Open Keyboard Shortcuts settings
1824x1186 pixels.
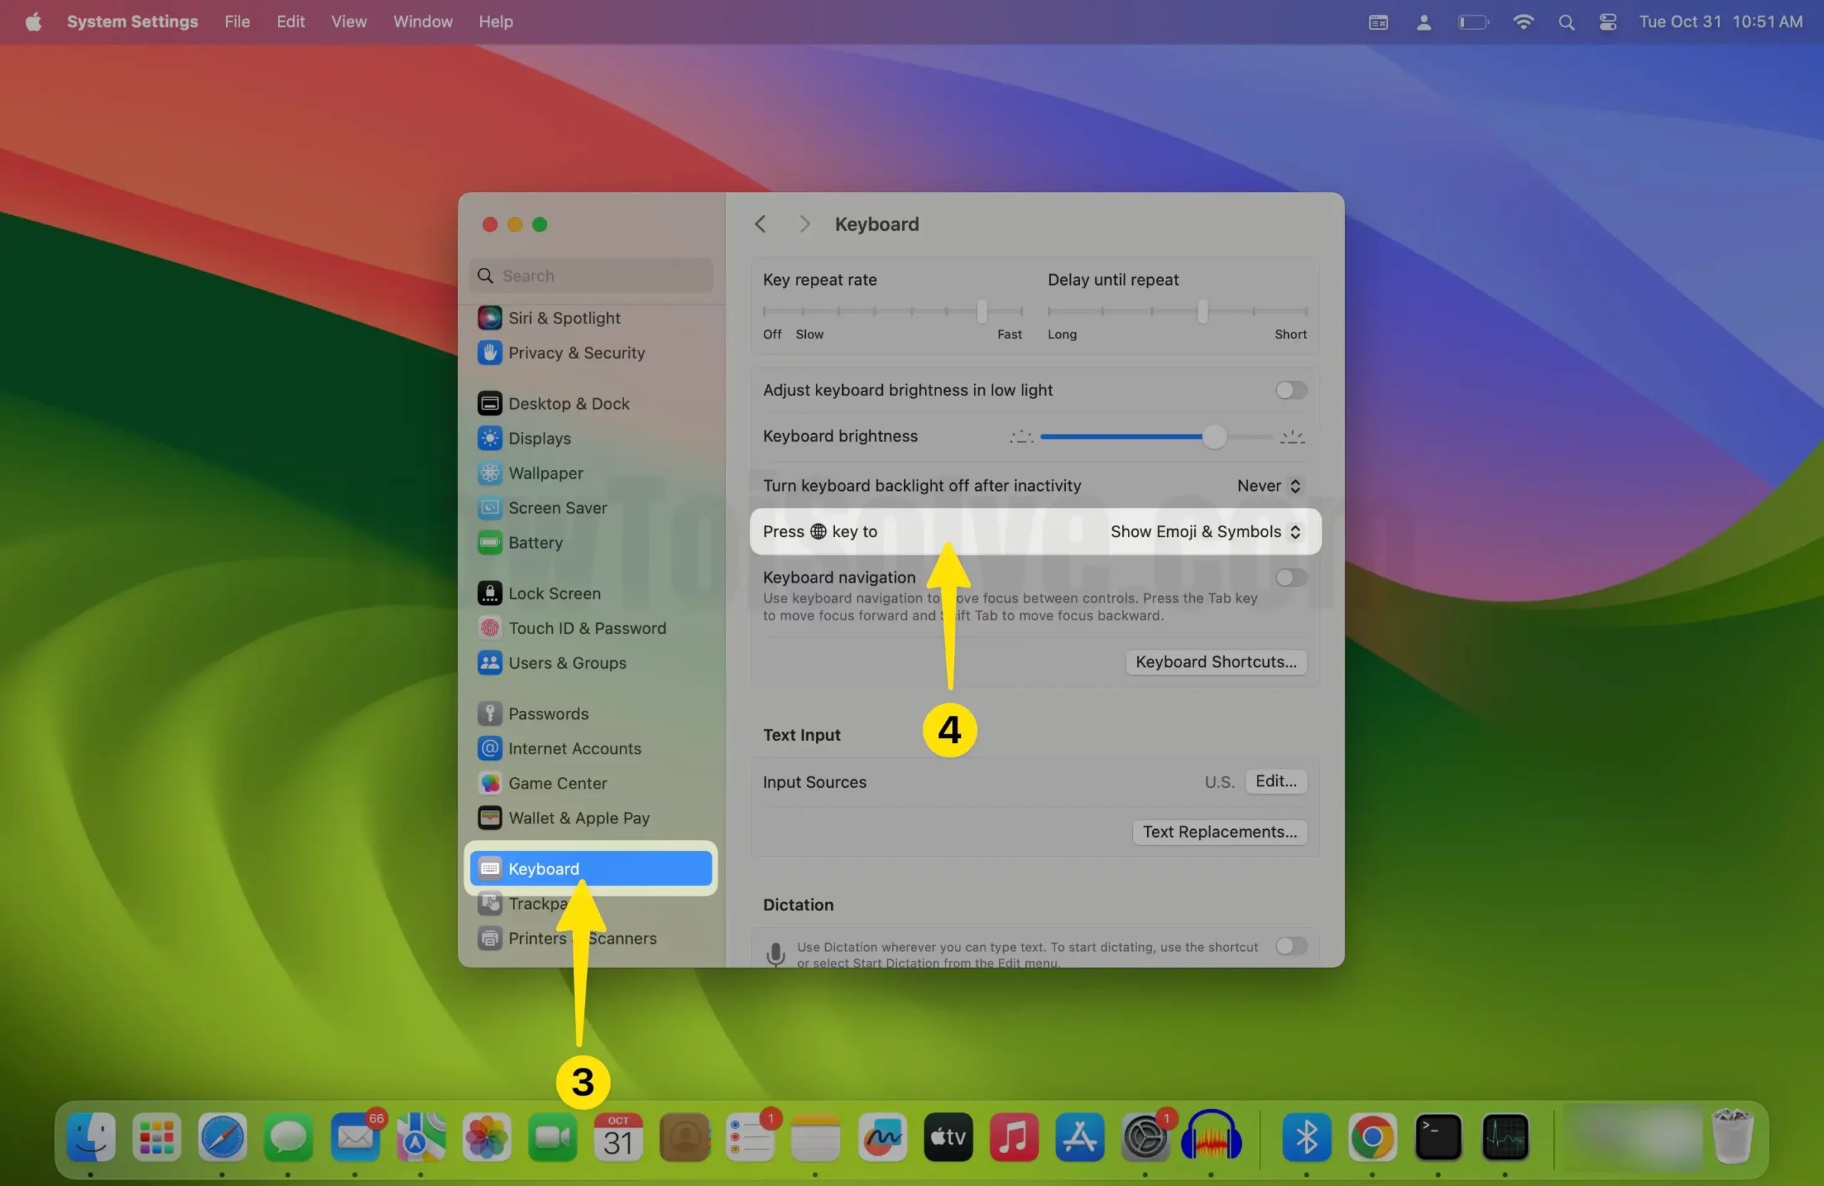click(x=1216, y=661)
